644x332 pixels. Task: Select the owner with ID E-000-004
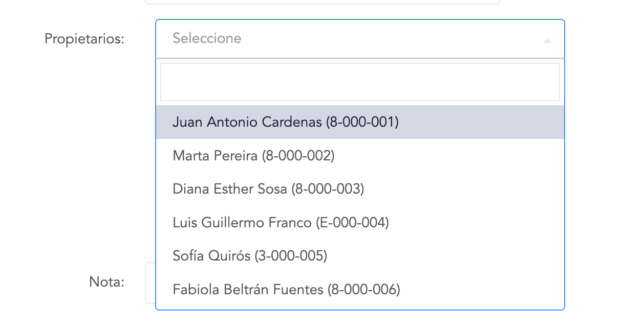click(352, 223)
